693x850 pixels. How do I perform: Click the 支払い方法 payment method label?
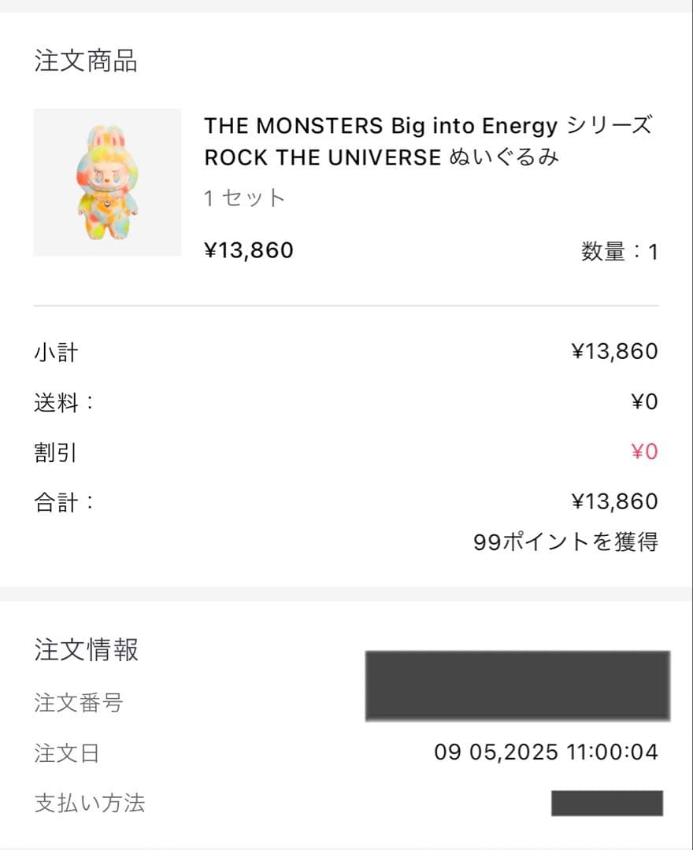coord(90,803)
